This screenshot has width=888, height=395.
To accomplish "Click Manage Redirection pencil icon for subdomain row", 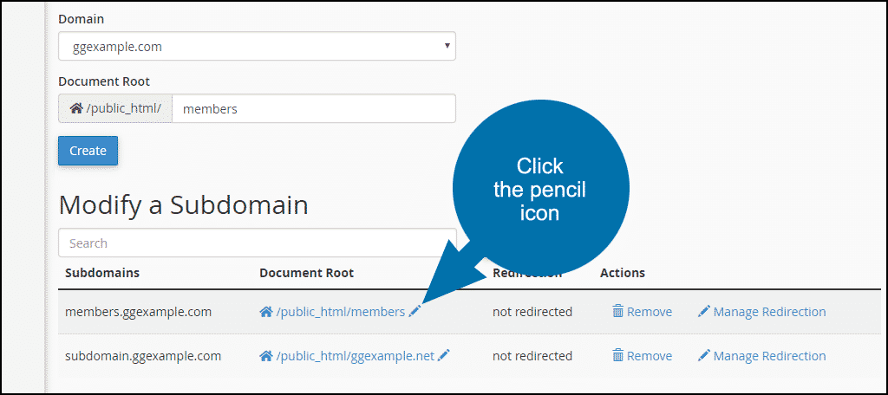I will 703,355.
